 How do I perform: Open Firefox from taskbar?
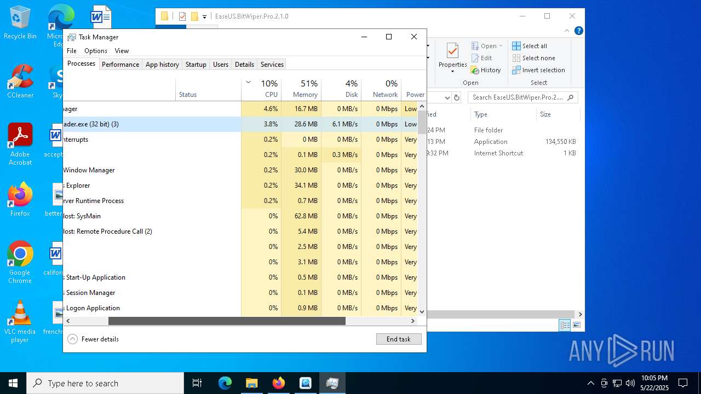(278, 383)
